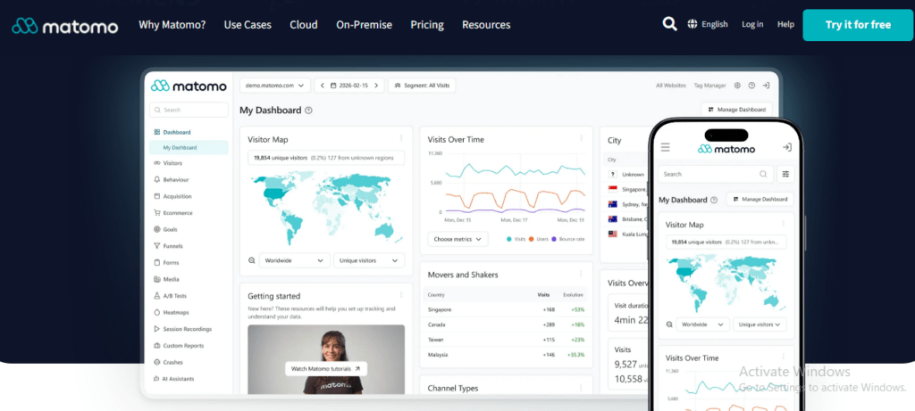Screen dimensions: 915x411
Task: Switch language via the English link
Action: [x=715, y=24]
